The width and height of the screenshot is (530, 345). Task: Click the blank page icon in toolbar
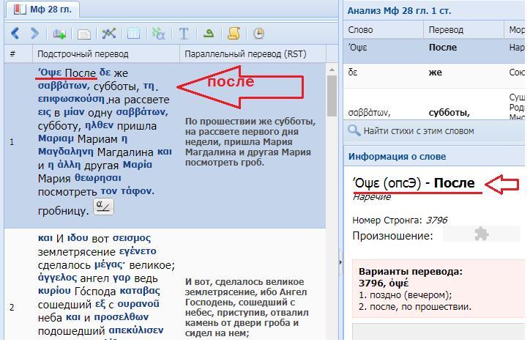click(84, 34)
